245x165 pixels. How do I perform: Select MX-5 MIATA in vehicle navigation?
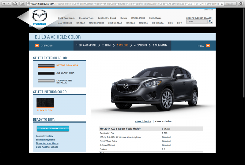click(x=158, y=23)
